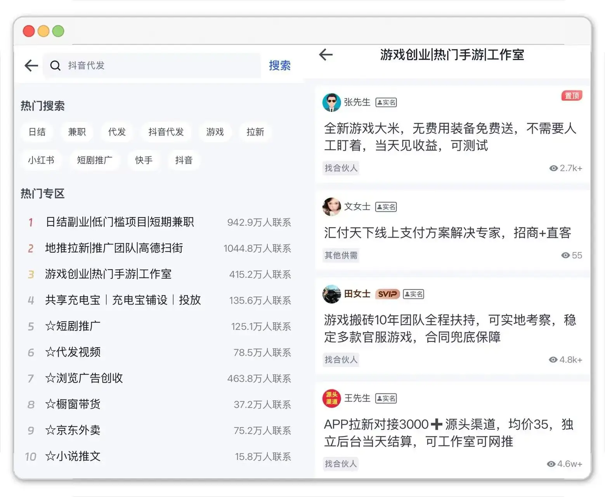Click 田女士's SVIP badge
This screenshot has height=497, width=605.
387,294
